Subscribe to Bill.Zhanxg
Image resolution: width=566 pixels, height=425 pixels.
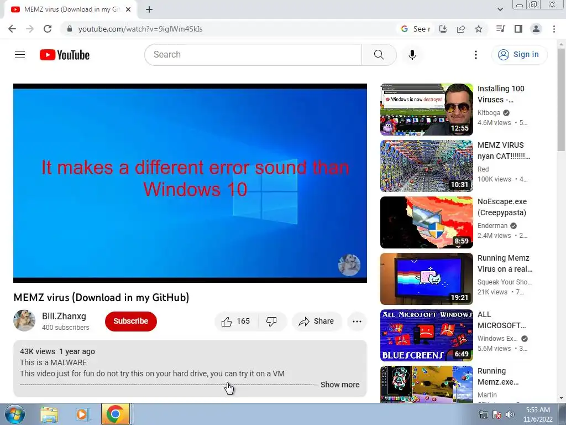click(130, 322)
